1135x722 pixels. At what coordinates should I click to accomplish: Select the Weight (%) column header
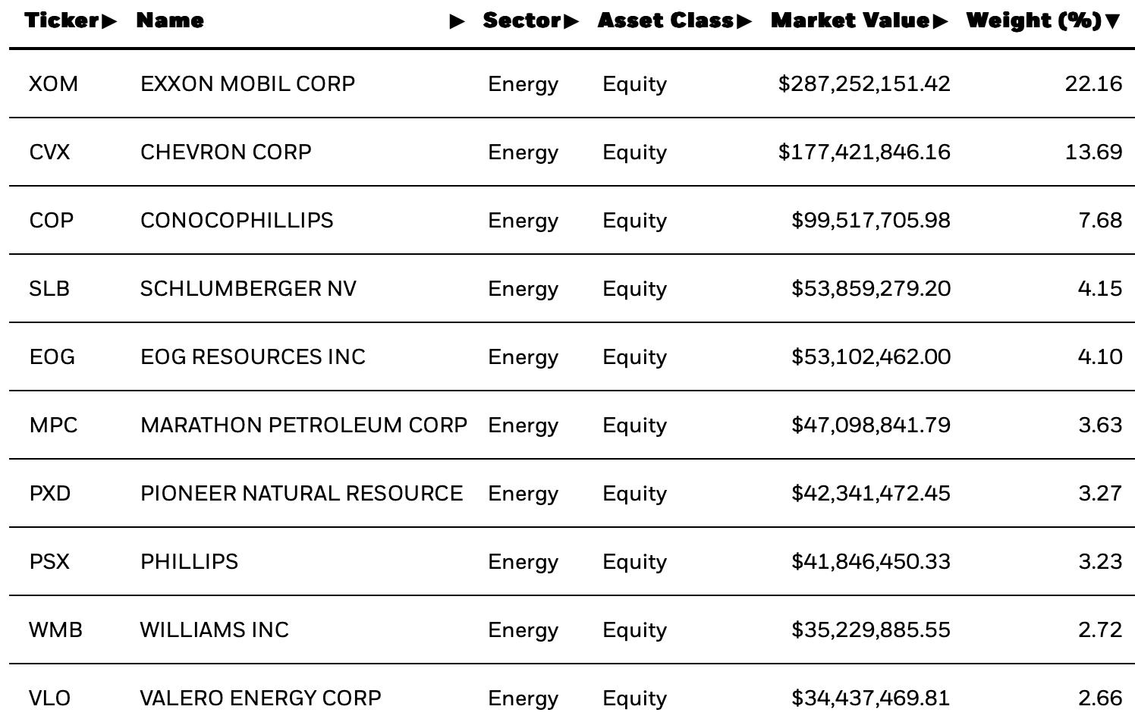point(1034,20)
